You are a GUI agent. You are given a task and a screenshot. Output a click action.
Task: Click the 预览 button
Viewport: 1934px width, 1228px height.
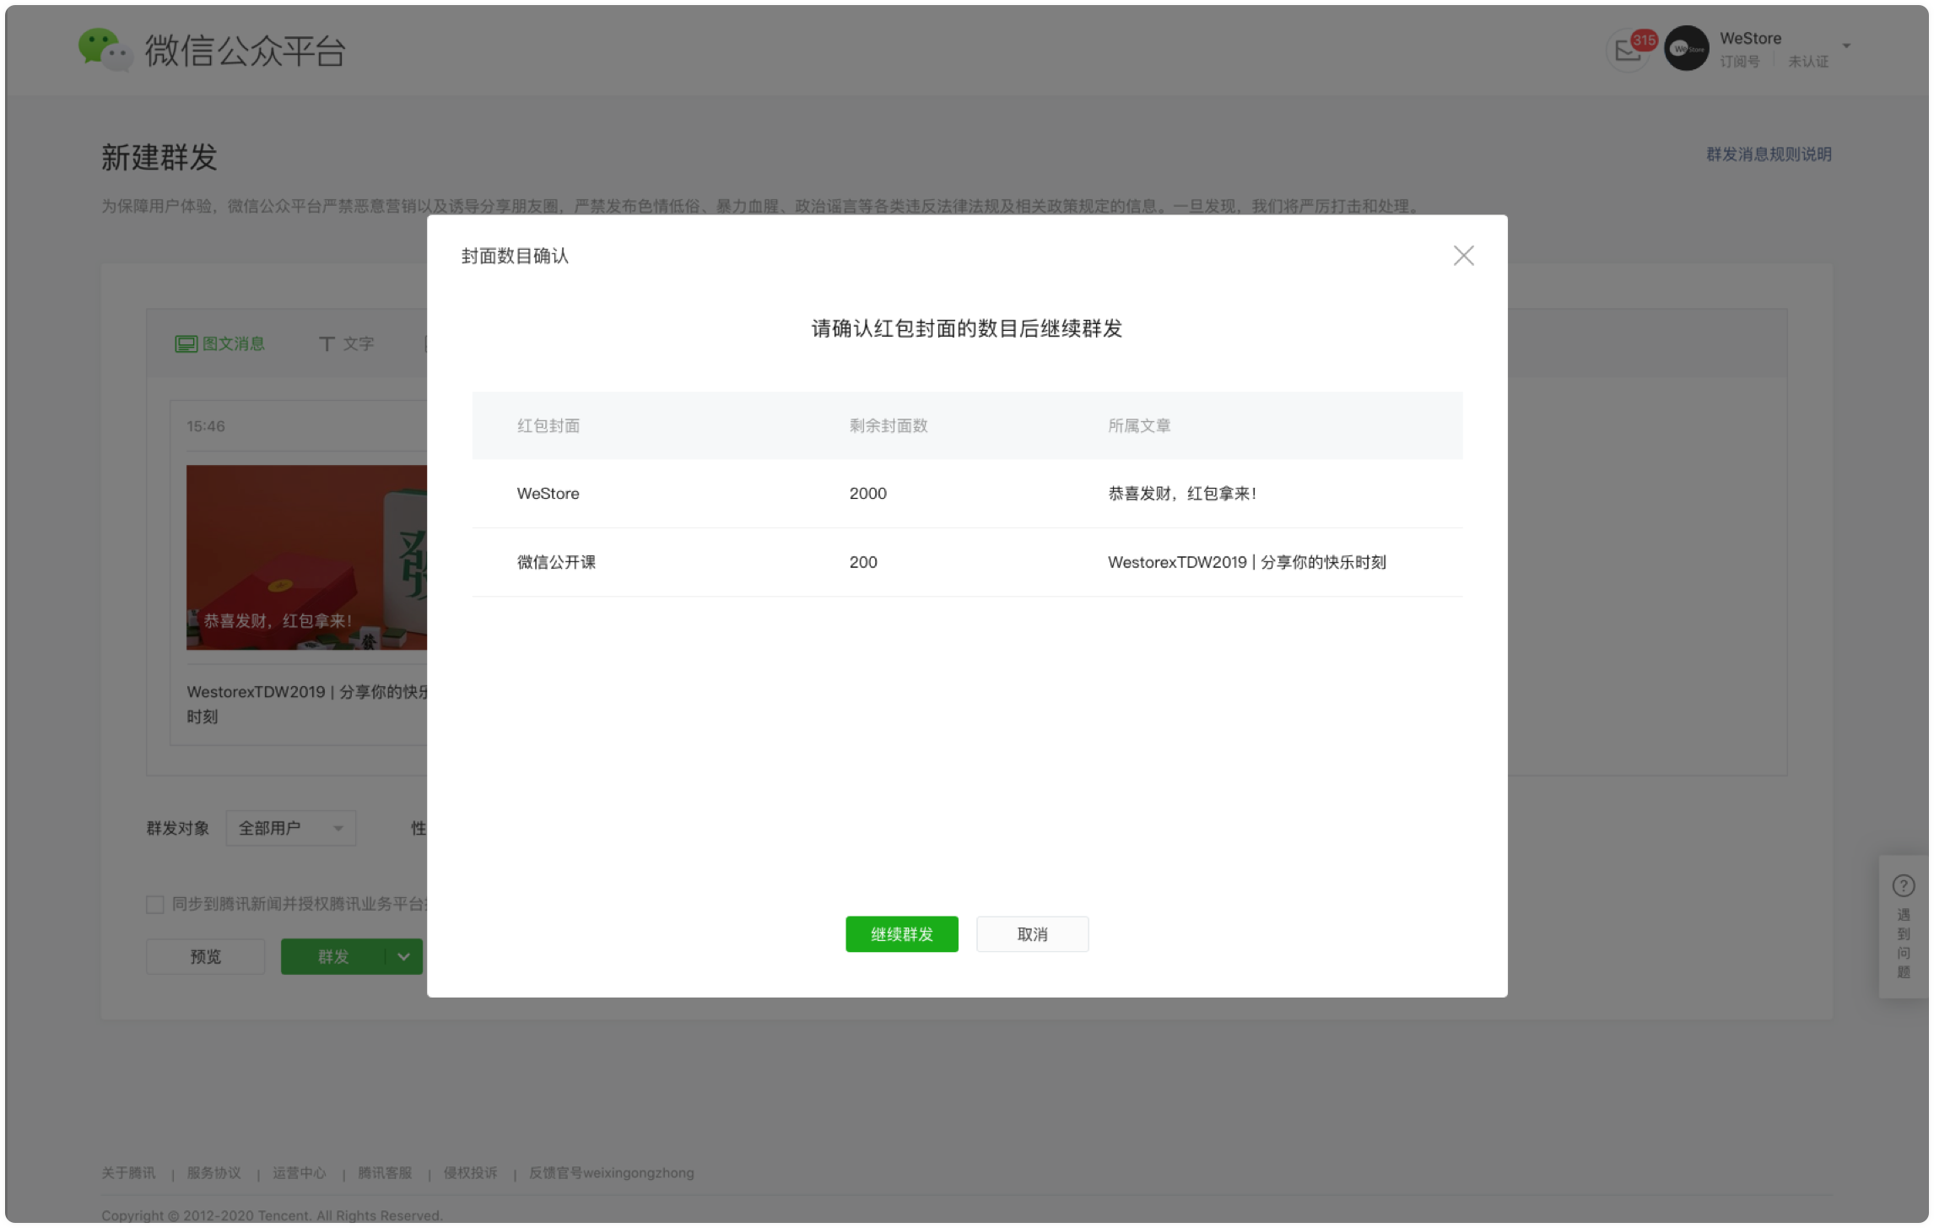(x=205, y=957)
